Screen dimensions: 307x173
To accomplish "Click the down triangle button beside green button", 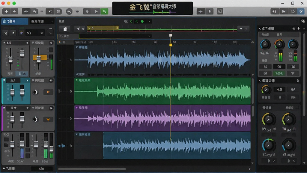I will pyautogui.click(x=293, y=73).
